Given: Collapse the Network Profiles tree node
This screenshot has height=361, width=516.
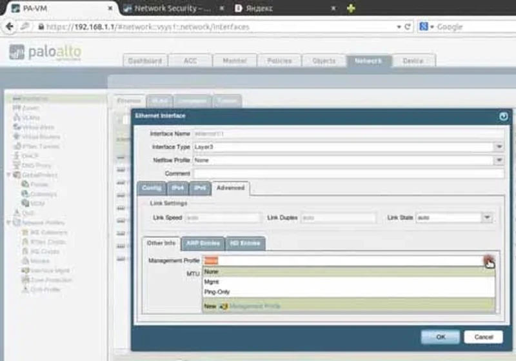Looking at the screenshot, I should pos(9,222).
